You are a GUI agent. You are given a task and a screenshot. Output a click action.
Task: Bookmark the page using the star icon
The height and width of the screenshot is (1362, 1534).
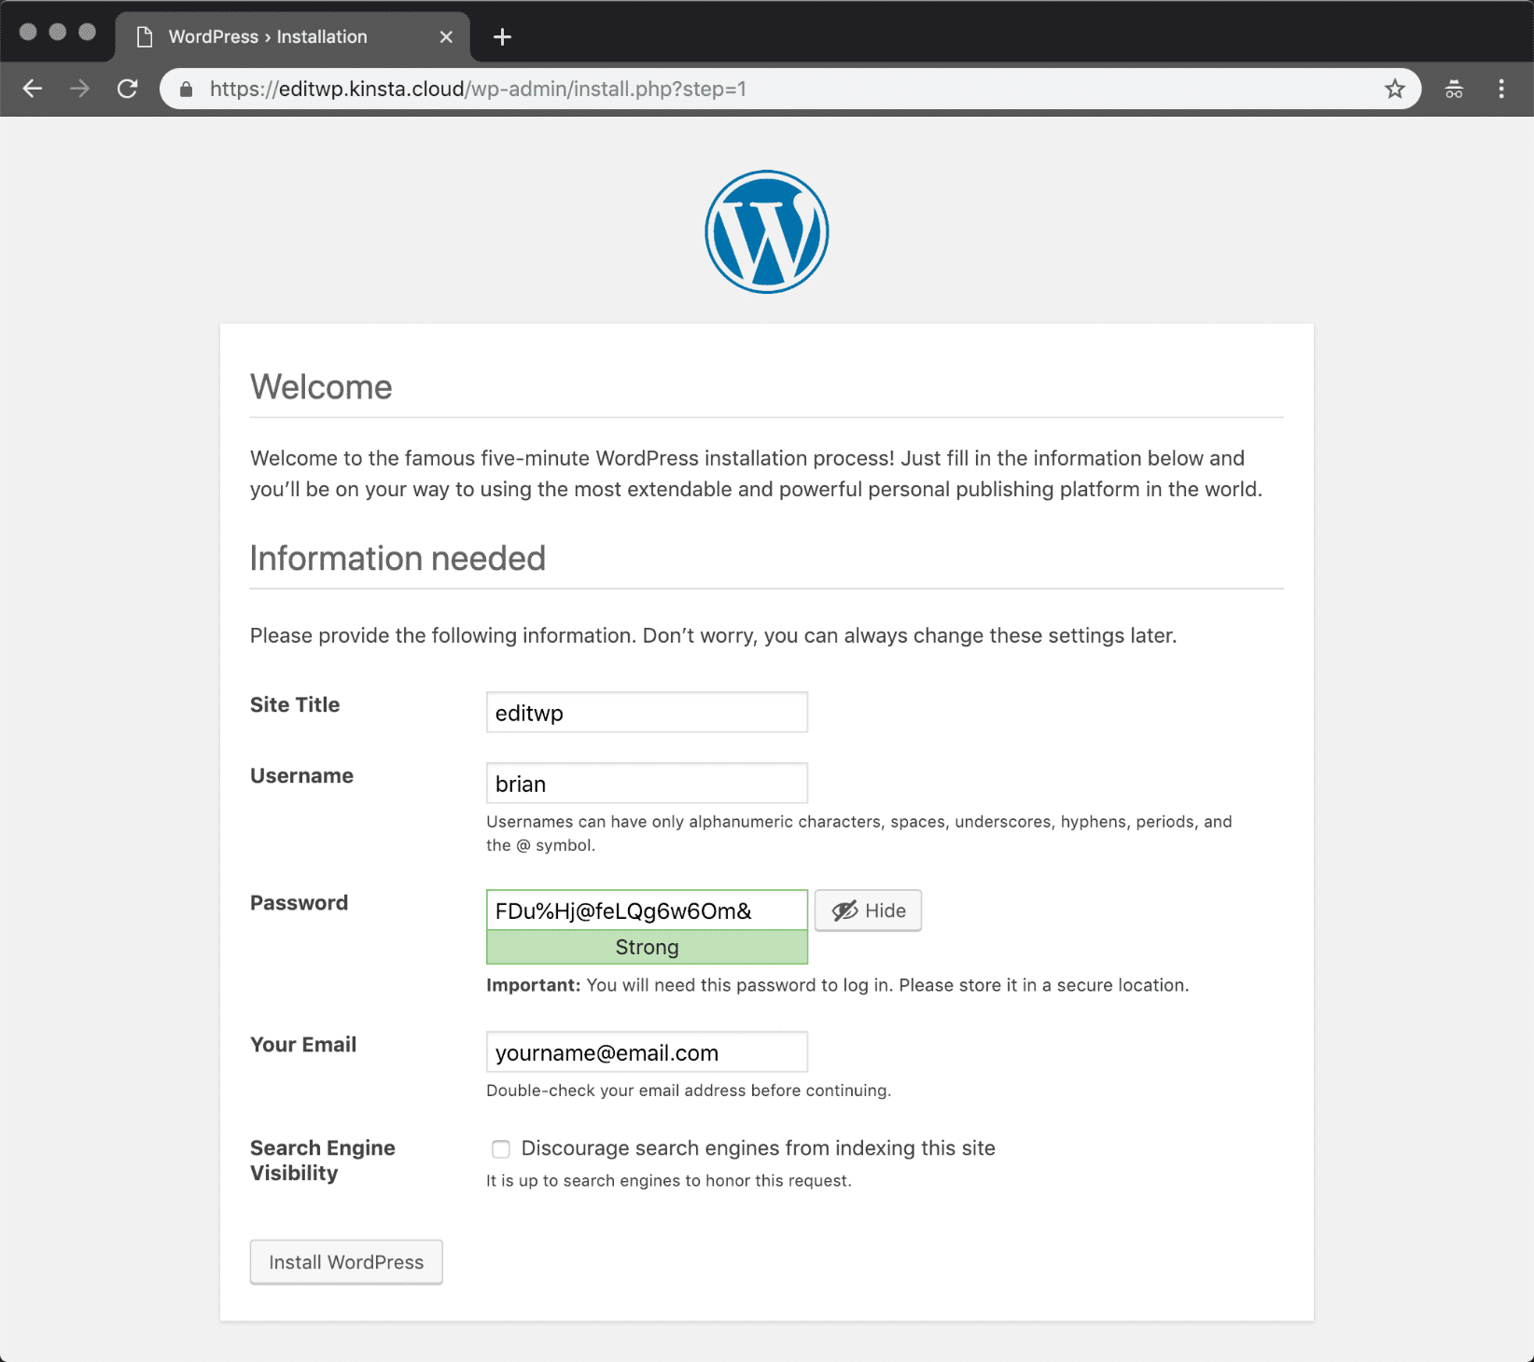(x=1394, y=89)
